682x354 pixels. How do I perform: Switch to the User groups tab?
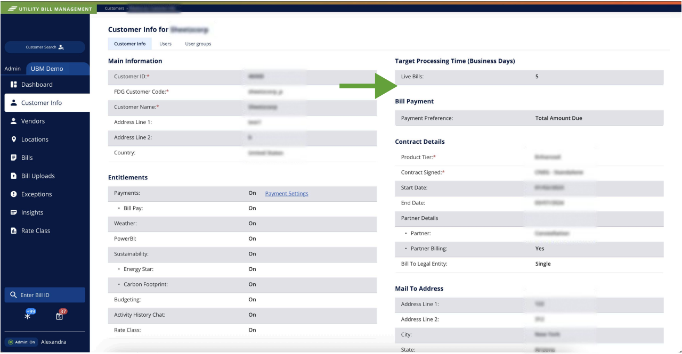[x=198, y=44]
